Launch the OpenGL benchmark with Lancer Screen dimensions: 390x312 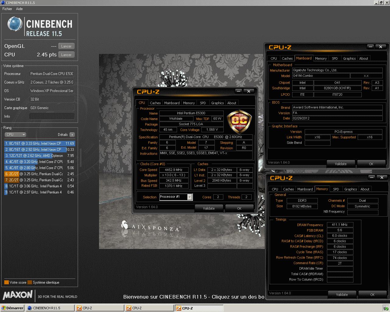click(66, 46)
